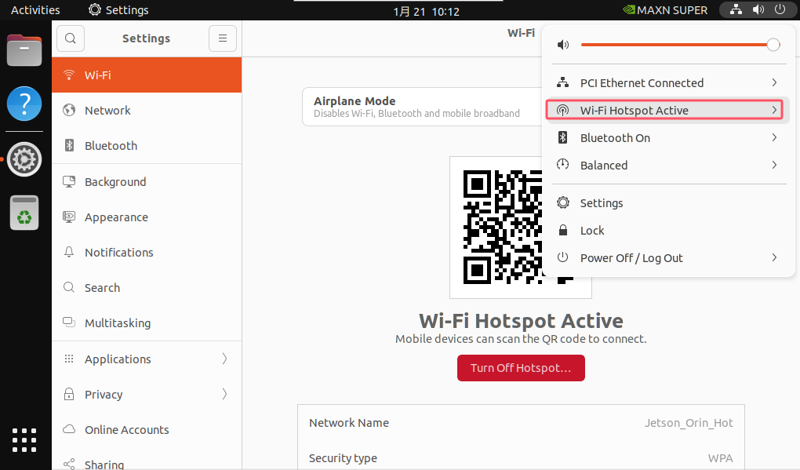The height and width of the screenshot is (470, 800).
Task: Select Search in the settings sidebar
Action: point(147,288)
